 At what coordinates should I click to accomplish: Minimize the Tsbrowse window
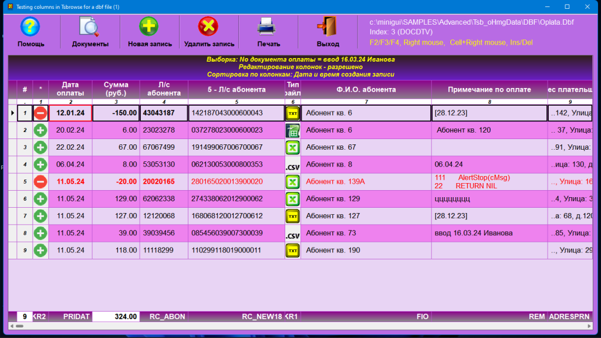548,6
